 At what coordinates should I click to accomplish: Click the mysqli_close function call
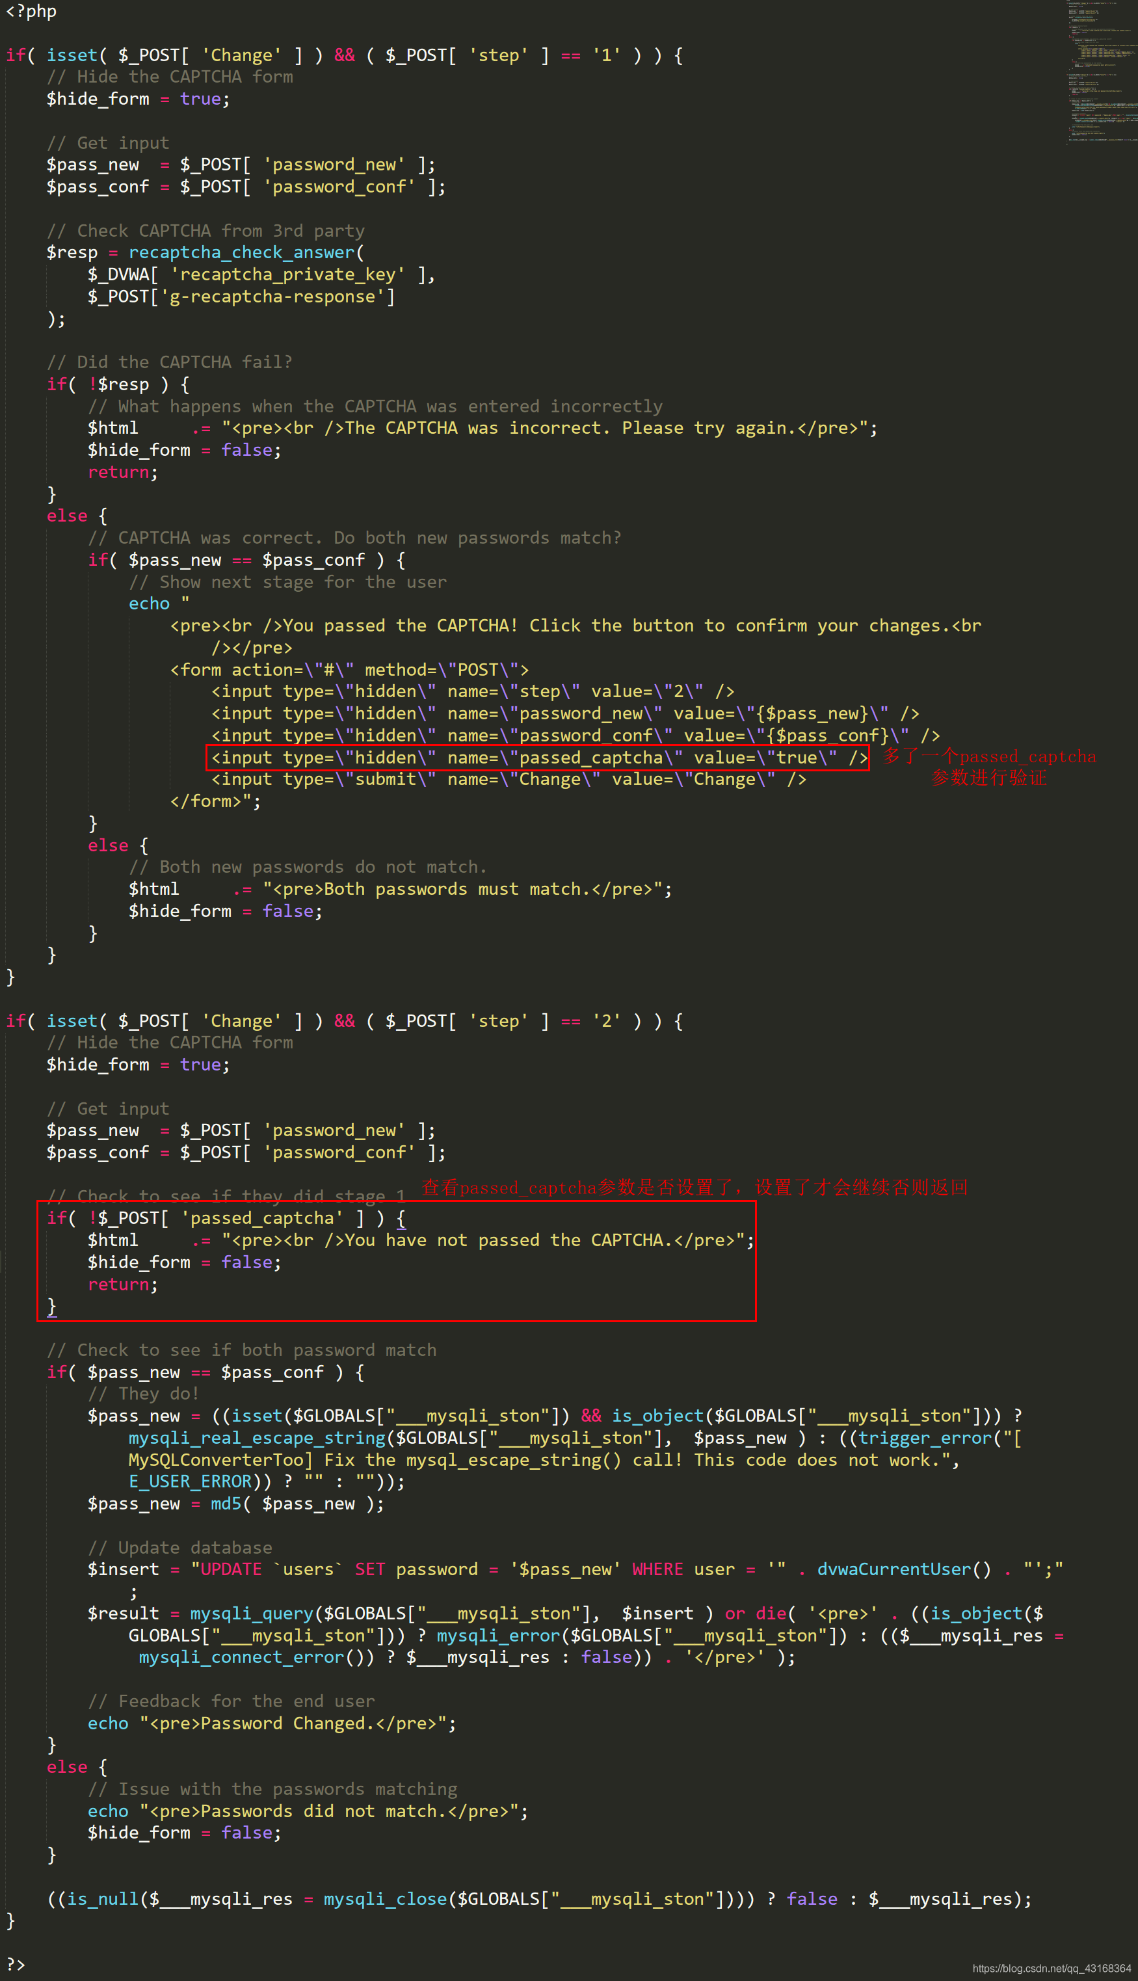386,1899
